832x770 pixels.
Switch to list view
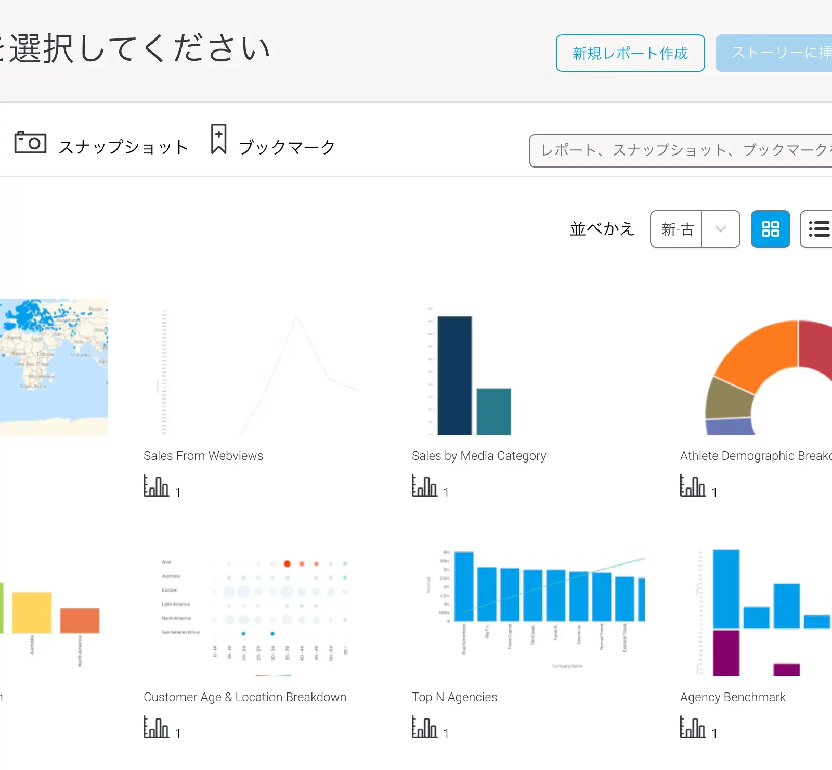818,229
